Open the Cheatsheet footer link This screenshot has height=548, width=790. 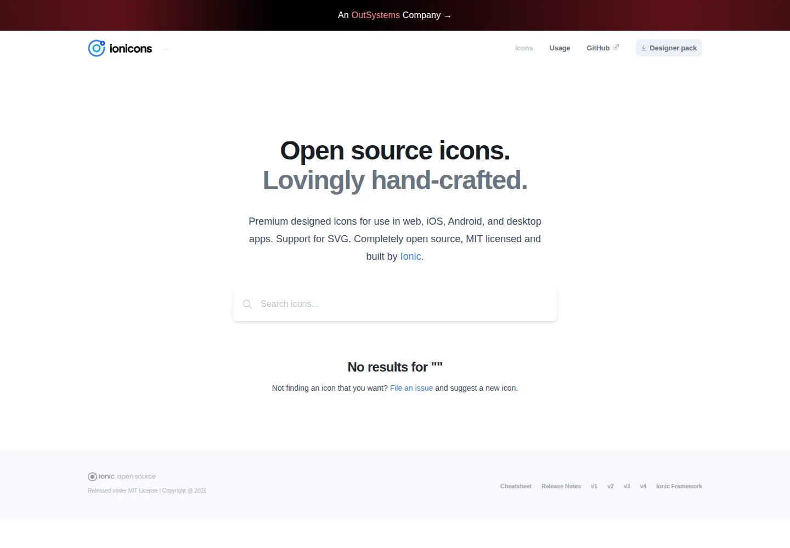pos(516,486)
